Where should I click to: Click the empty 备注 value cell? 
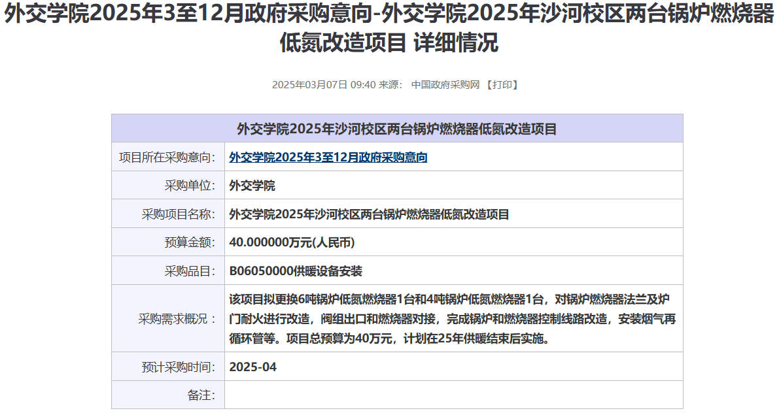[453, 395]
